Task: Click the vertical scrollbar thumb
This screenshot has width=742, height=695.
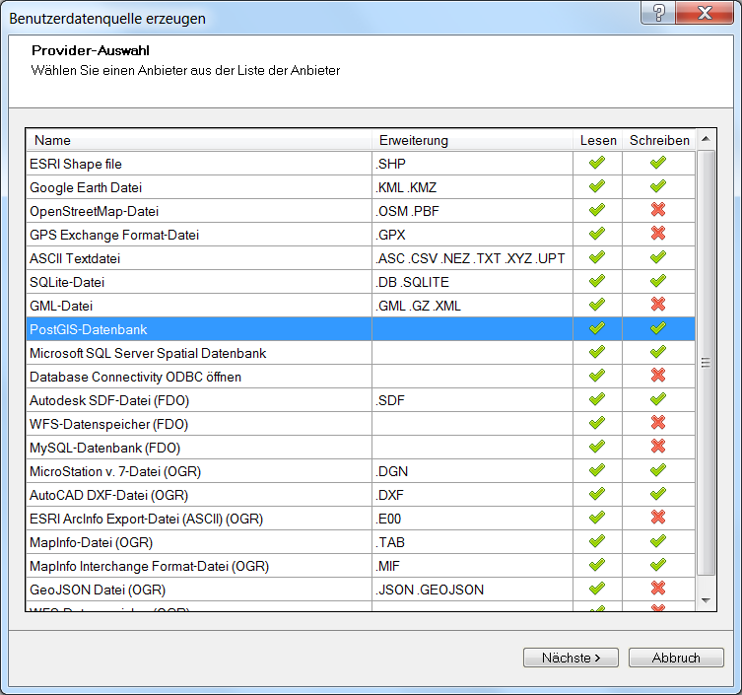Action: click(x=706, y=363)
